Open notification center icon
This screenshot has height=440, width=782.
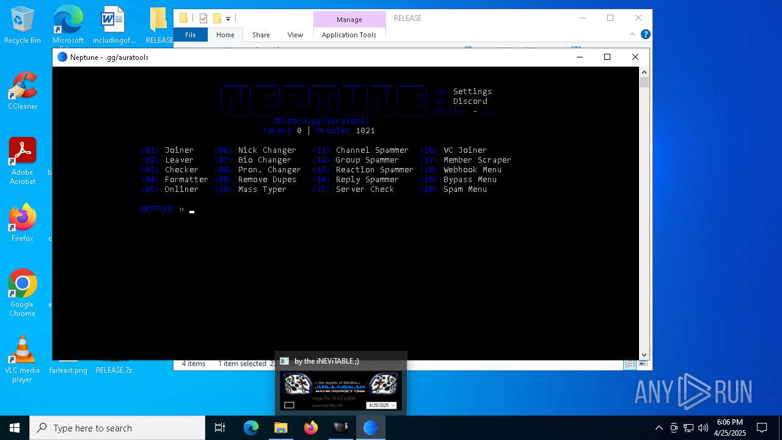tap(762, 428)
